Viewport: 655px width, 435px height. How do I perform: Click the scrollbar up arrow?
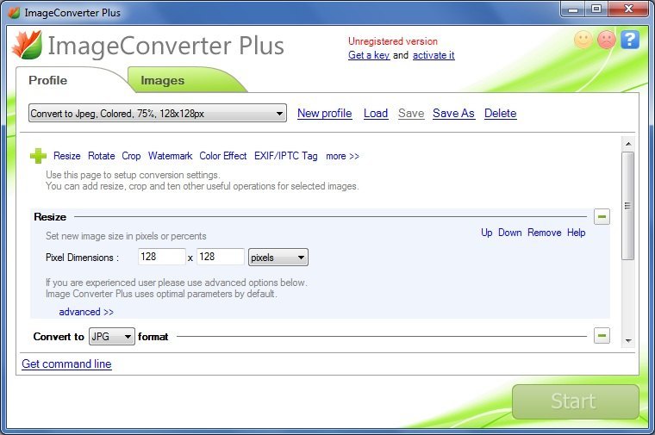(627, 144)
